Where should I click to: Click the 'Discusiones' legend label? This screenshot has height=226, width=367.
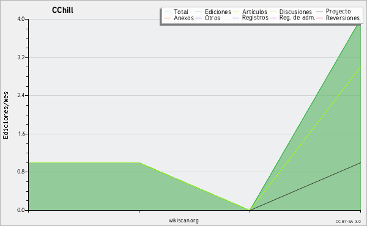tap(295, 12)
